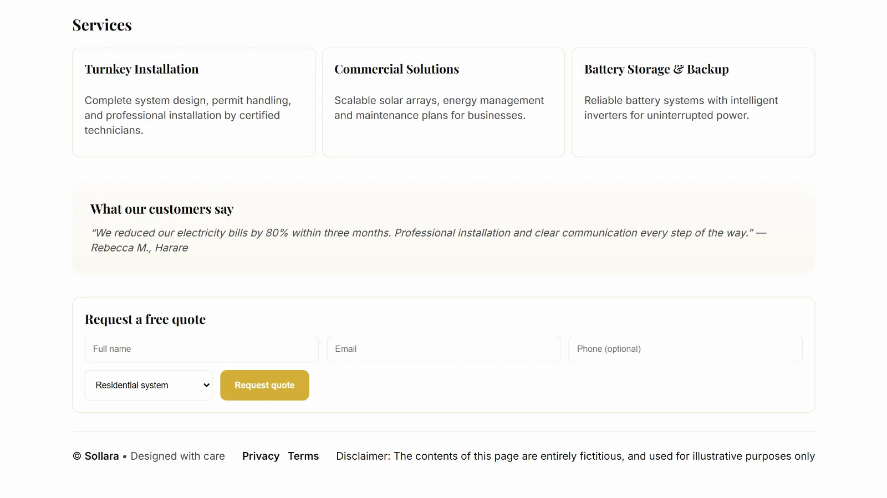Open the Terms link in footer
The width and height of the screenshot is (887, 498).
pos(303,456)
